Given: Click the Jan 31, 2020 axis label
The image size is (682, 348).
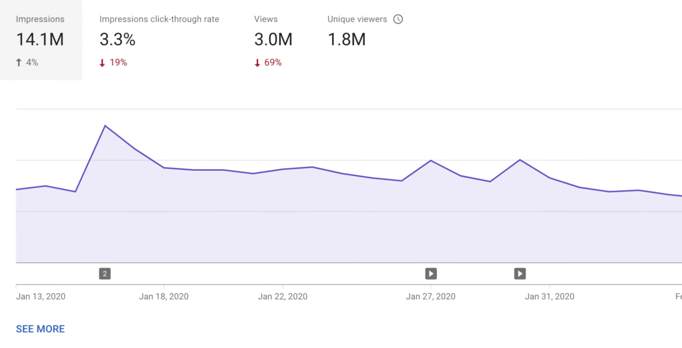Looking at the screenshot, I should 549,296.
